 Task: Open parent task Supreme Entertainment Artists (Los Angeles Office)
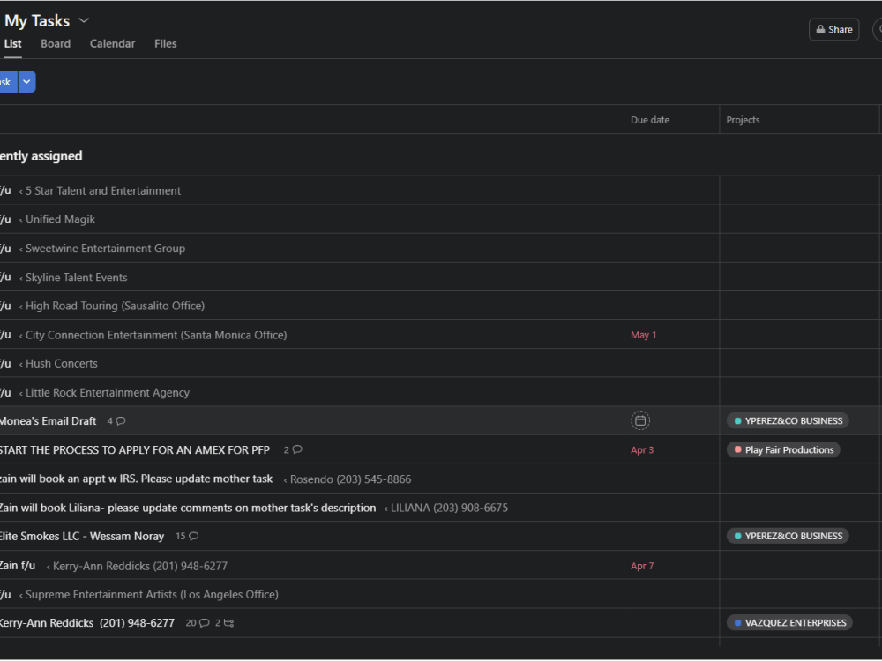pyautogui.click(x=152, y=595)
